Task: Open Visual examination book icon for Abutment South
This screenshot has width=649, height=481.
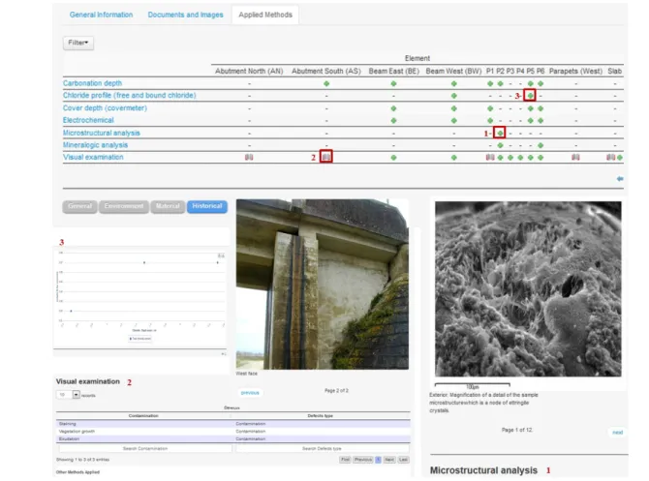Action: pos(326,157)
